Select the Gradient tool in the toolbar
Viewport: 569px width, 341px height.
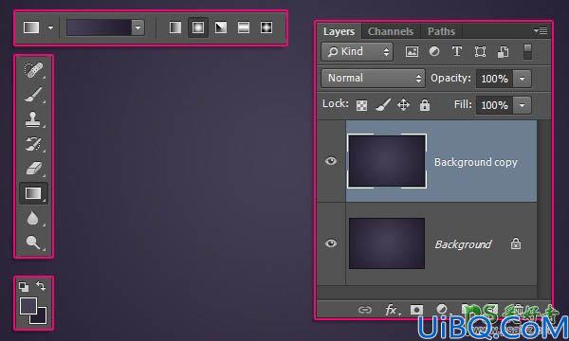click(x=33, y=193)
